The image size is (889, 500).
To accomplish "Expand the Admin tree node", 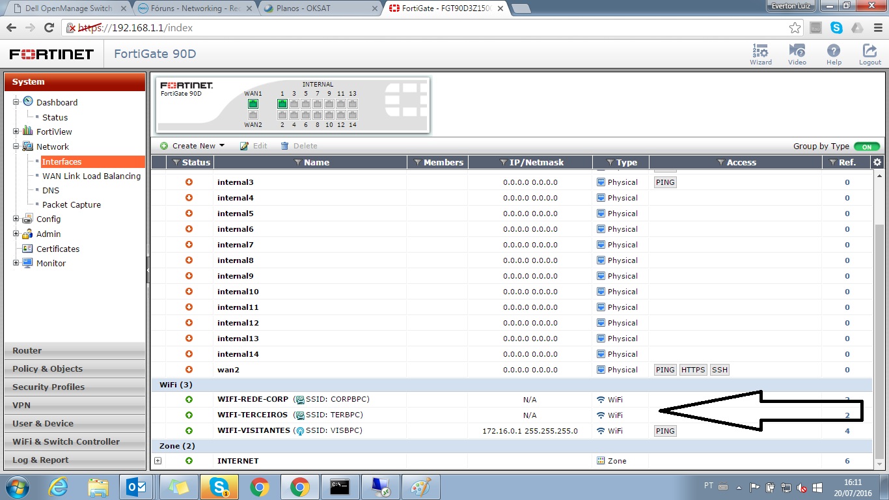I will (x=16, y=234).
